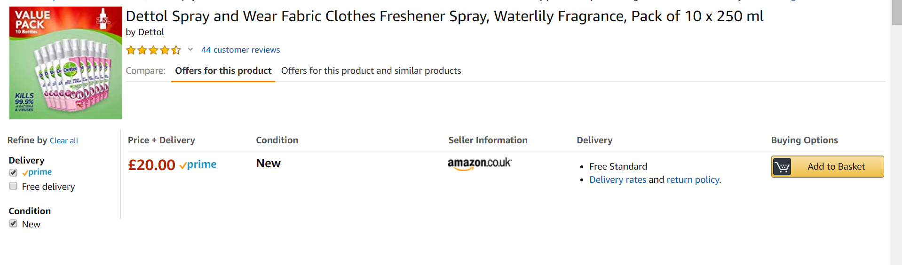Screen dimensions: 902x265
Task: Click the star rating icons
Action: click(x=153, y=50)
